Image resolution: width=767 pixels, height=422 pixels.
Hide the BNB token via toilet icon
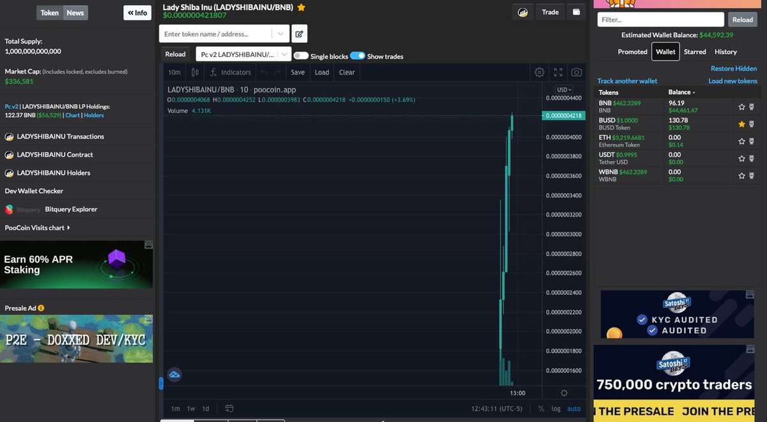coord(752,107)
